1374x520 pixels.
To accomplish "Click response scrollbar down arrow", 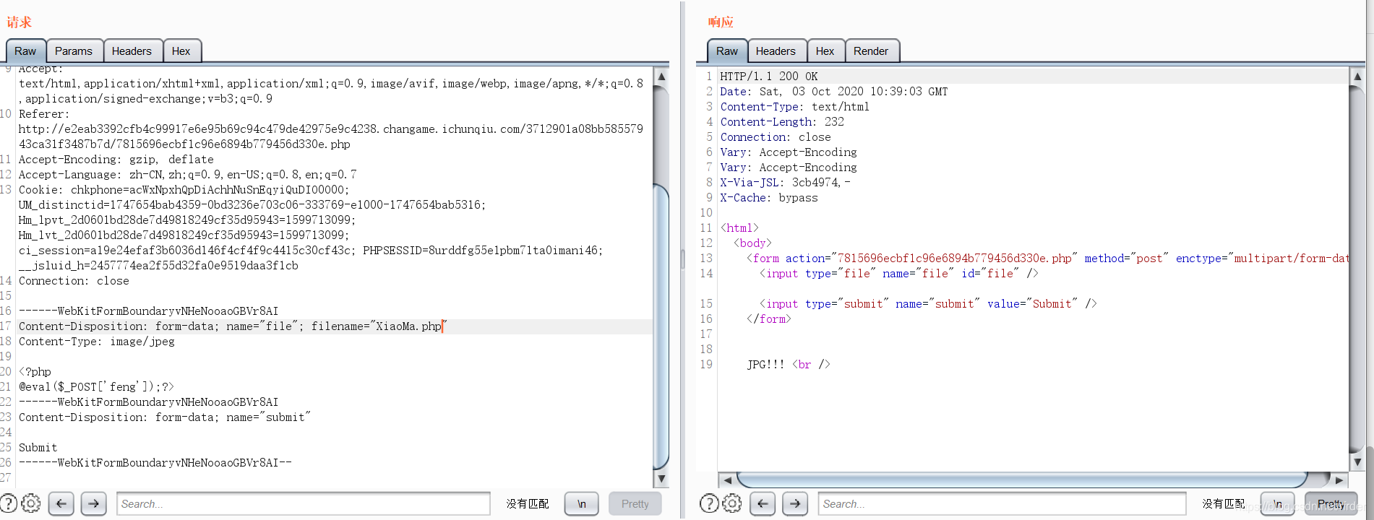I will [x=1357, y=462].
